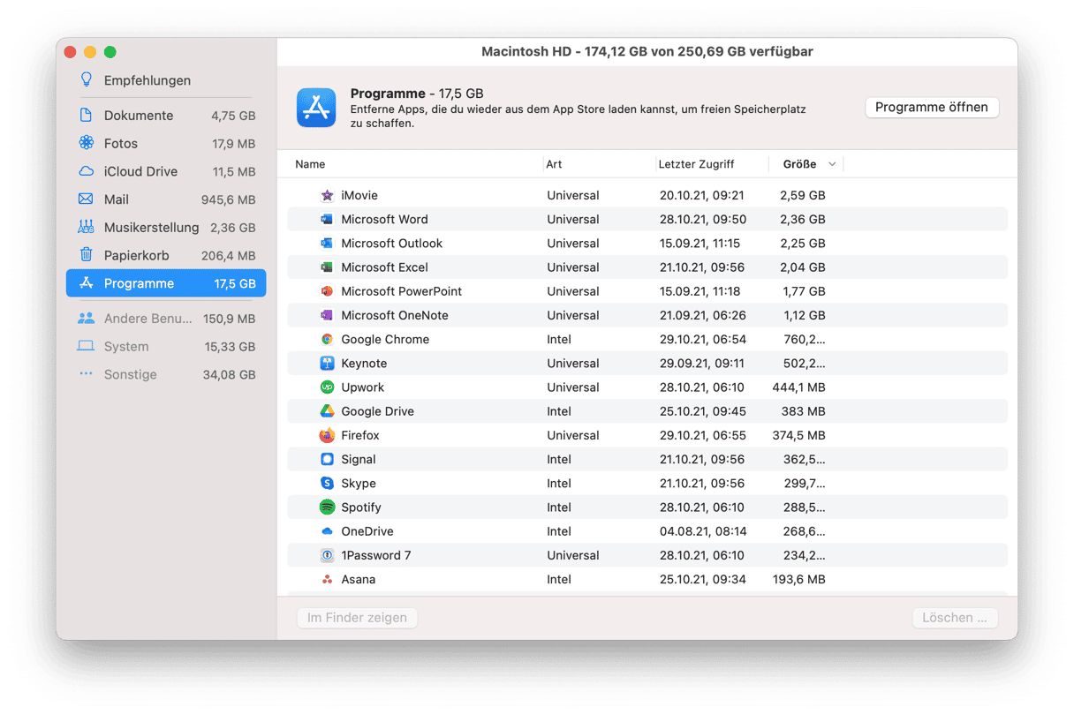Click the OneDrive app icon
The image size is (1074, 714).
(x=327, y=531)
